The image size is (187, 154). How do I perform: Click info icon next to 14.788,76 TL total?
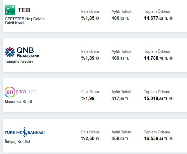(171, 58)
